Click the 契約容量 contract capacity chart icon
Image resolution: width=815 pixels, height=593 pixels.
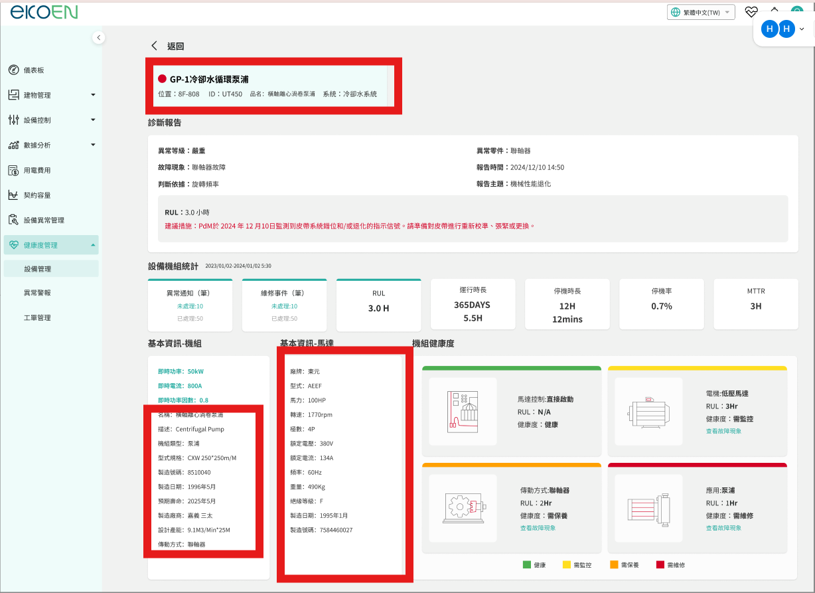(x=13, y=195)
